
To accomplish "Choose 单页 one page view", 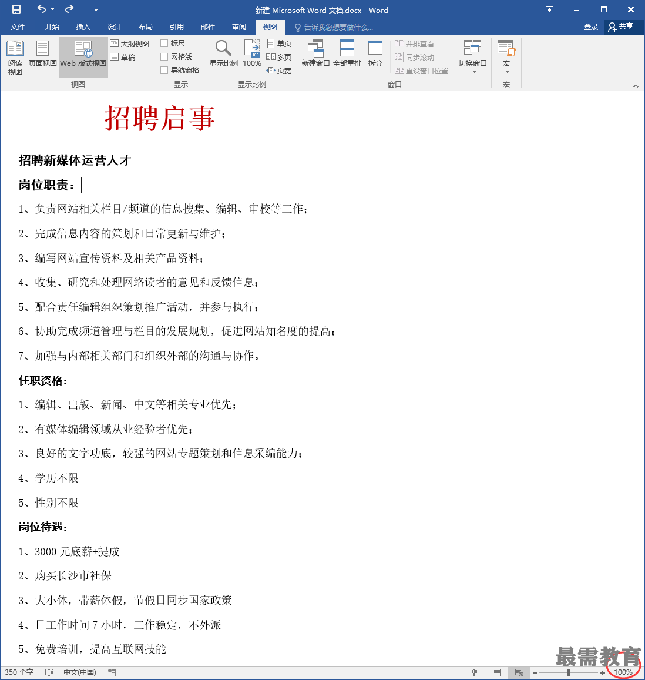I will [x=279, y=43].
